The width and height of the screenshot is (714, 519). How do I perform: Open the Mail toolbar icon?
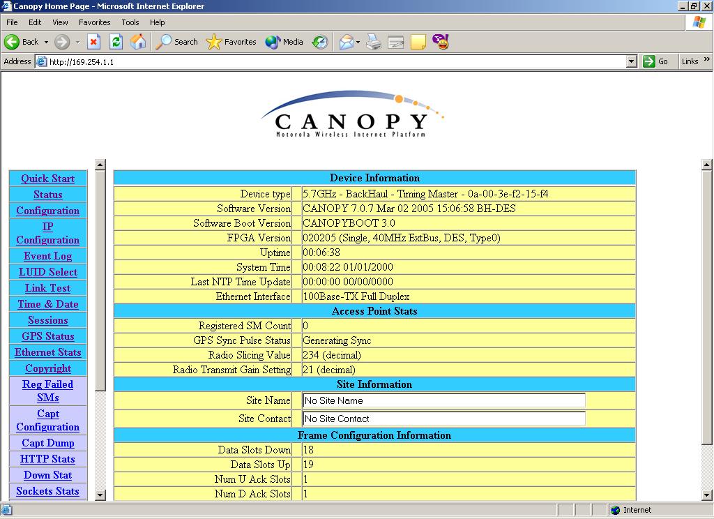pyautogui.click(x=347, y=42)
